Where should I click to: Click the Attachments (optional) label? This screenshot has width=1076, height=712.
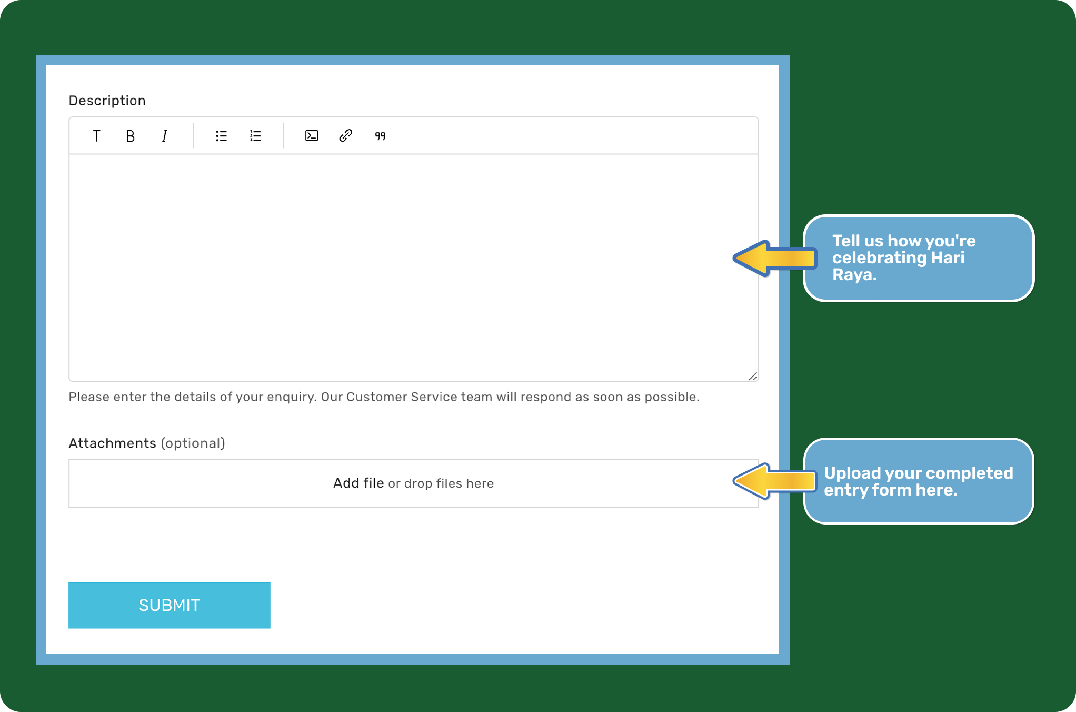coord(147,443)
